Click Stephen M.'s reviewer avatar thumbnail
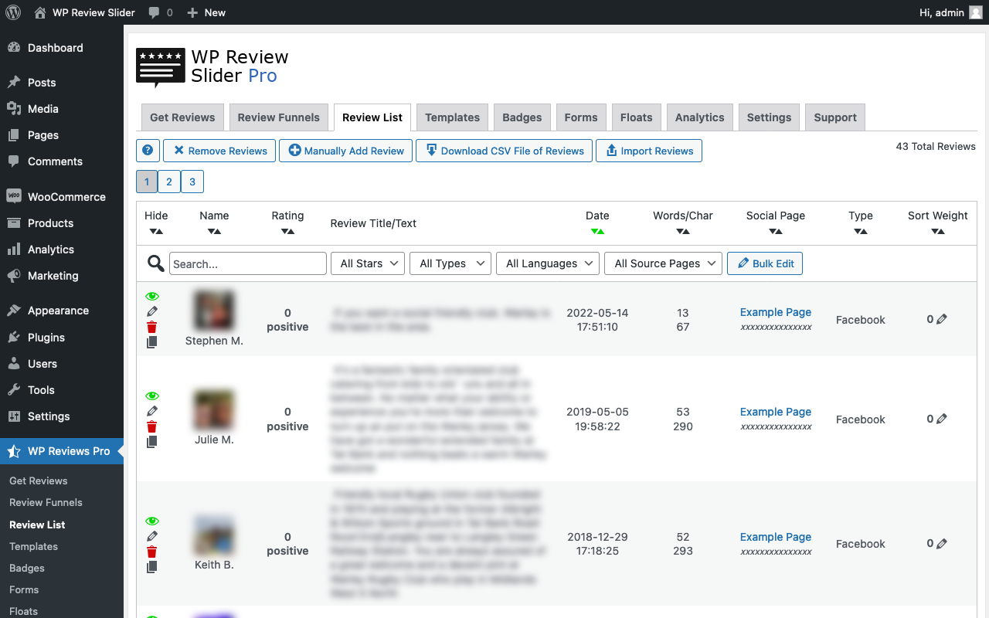The height and width of the screenshot is (618, 989). pos(214,311)
